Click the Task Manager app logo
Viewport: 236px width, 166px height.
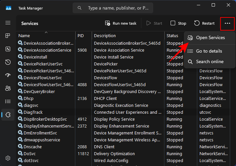pos(9,8)
